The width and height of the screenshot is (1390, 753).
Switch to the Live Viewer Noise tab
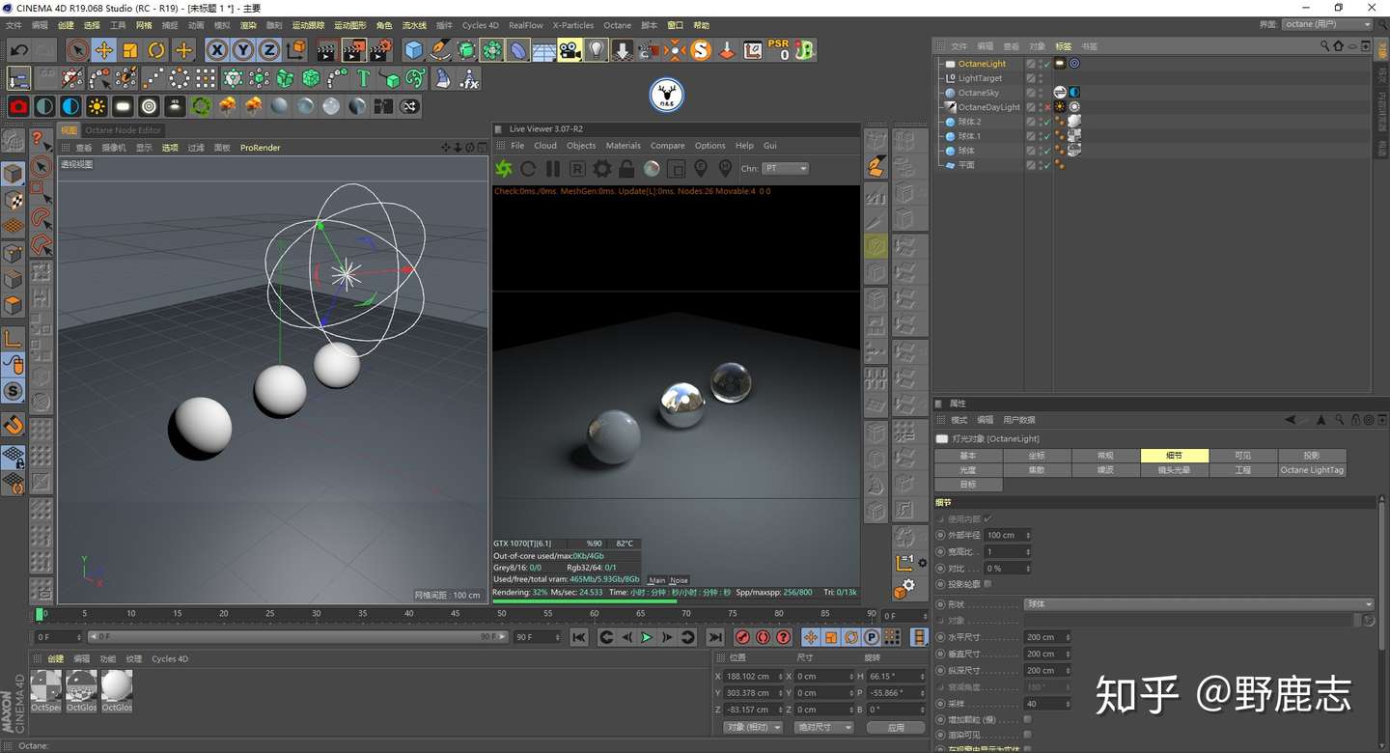680,580
